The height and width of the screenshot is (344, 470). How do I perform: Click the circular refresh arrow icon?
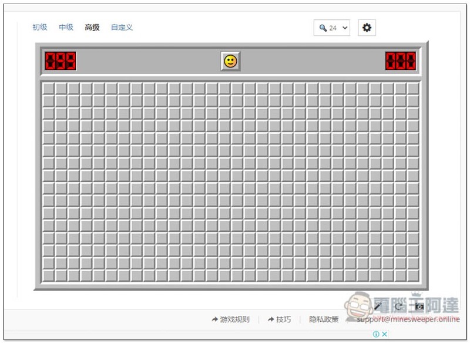pos(398,306)
